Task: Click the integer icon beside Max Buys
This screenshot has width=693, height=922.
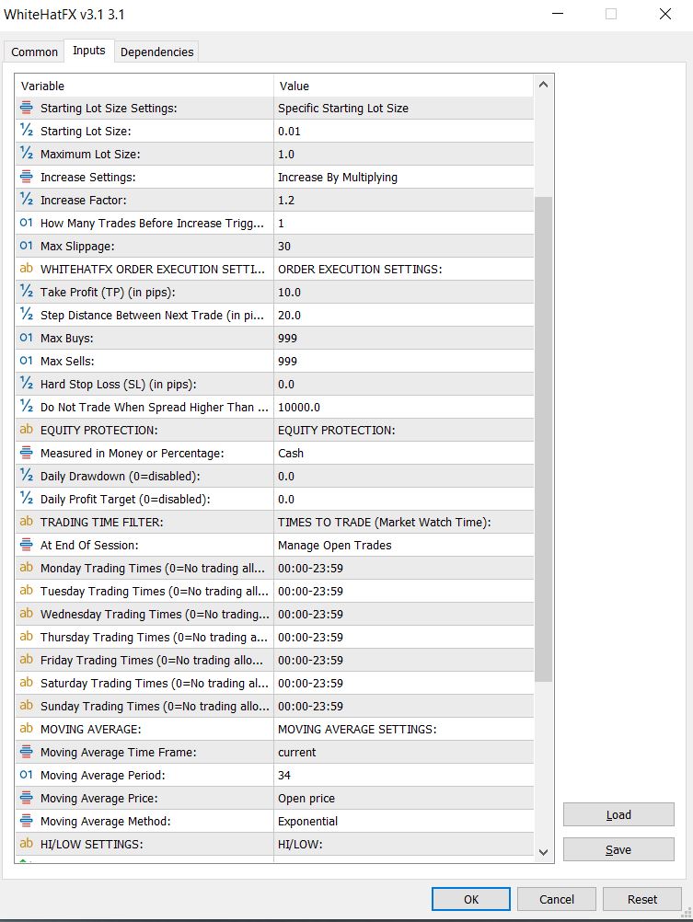Action: 27,338
